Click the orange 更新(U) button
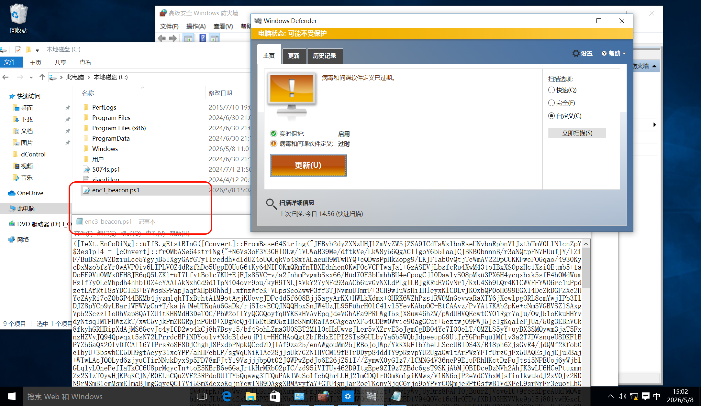The width and height of the screenshot is (701, 406). pyautogui.click(x=308, y=165)
